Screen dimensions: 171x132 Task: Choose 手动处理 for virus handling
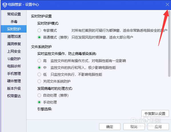39,102
